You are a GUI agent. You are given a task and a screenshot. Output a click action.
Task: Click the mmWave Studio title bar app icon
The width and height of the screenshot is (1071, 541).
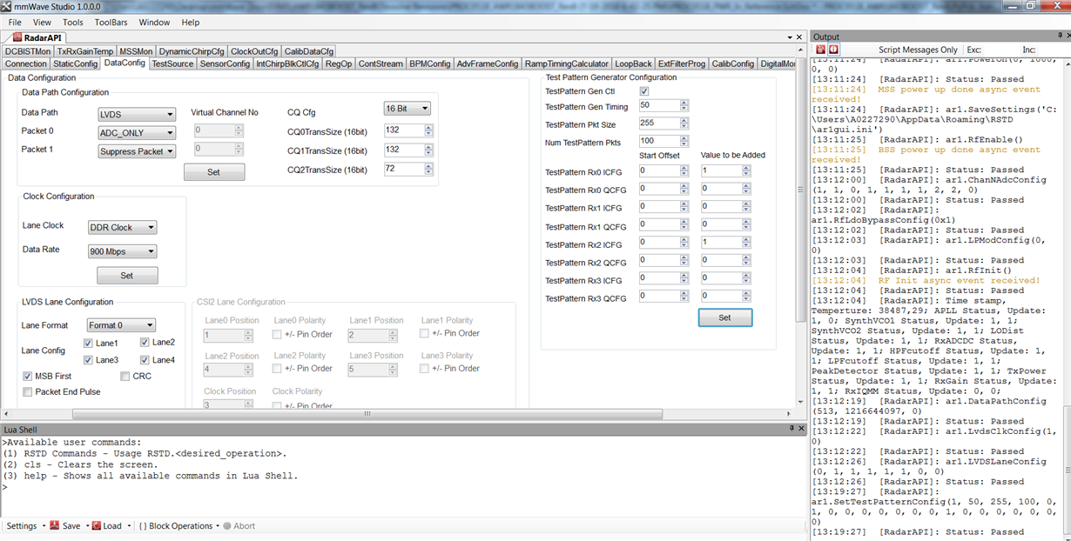pos(8,6)
